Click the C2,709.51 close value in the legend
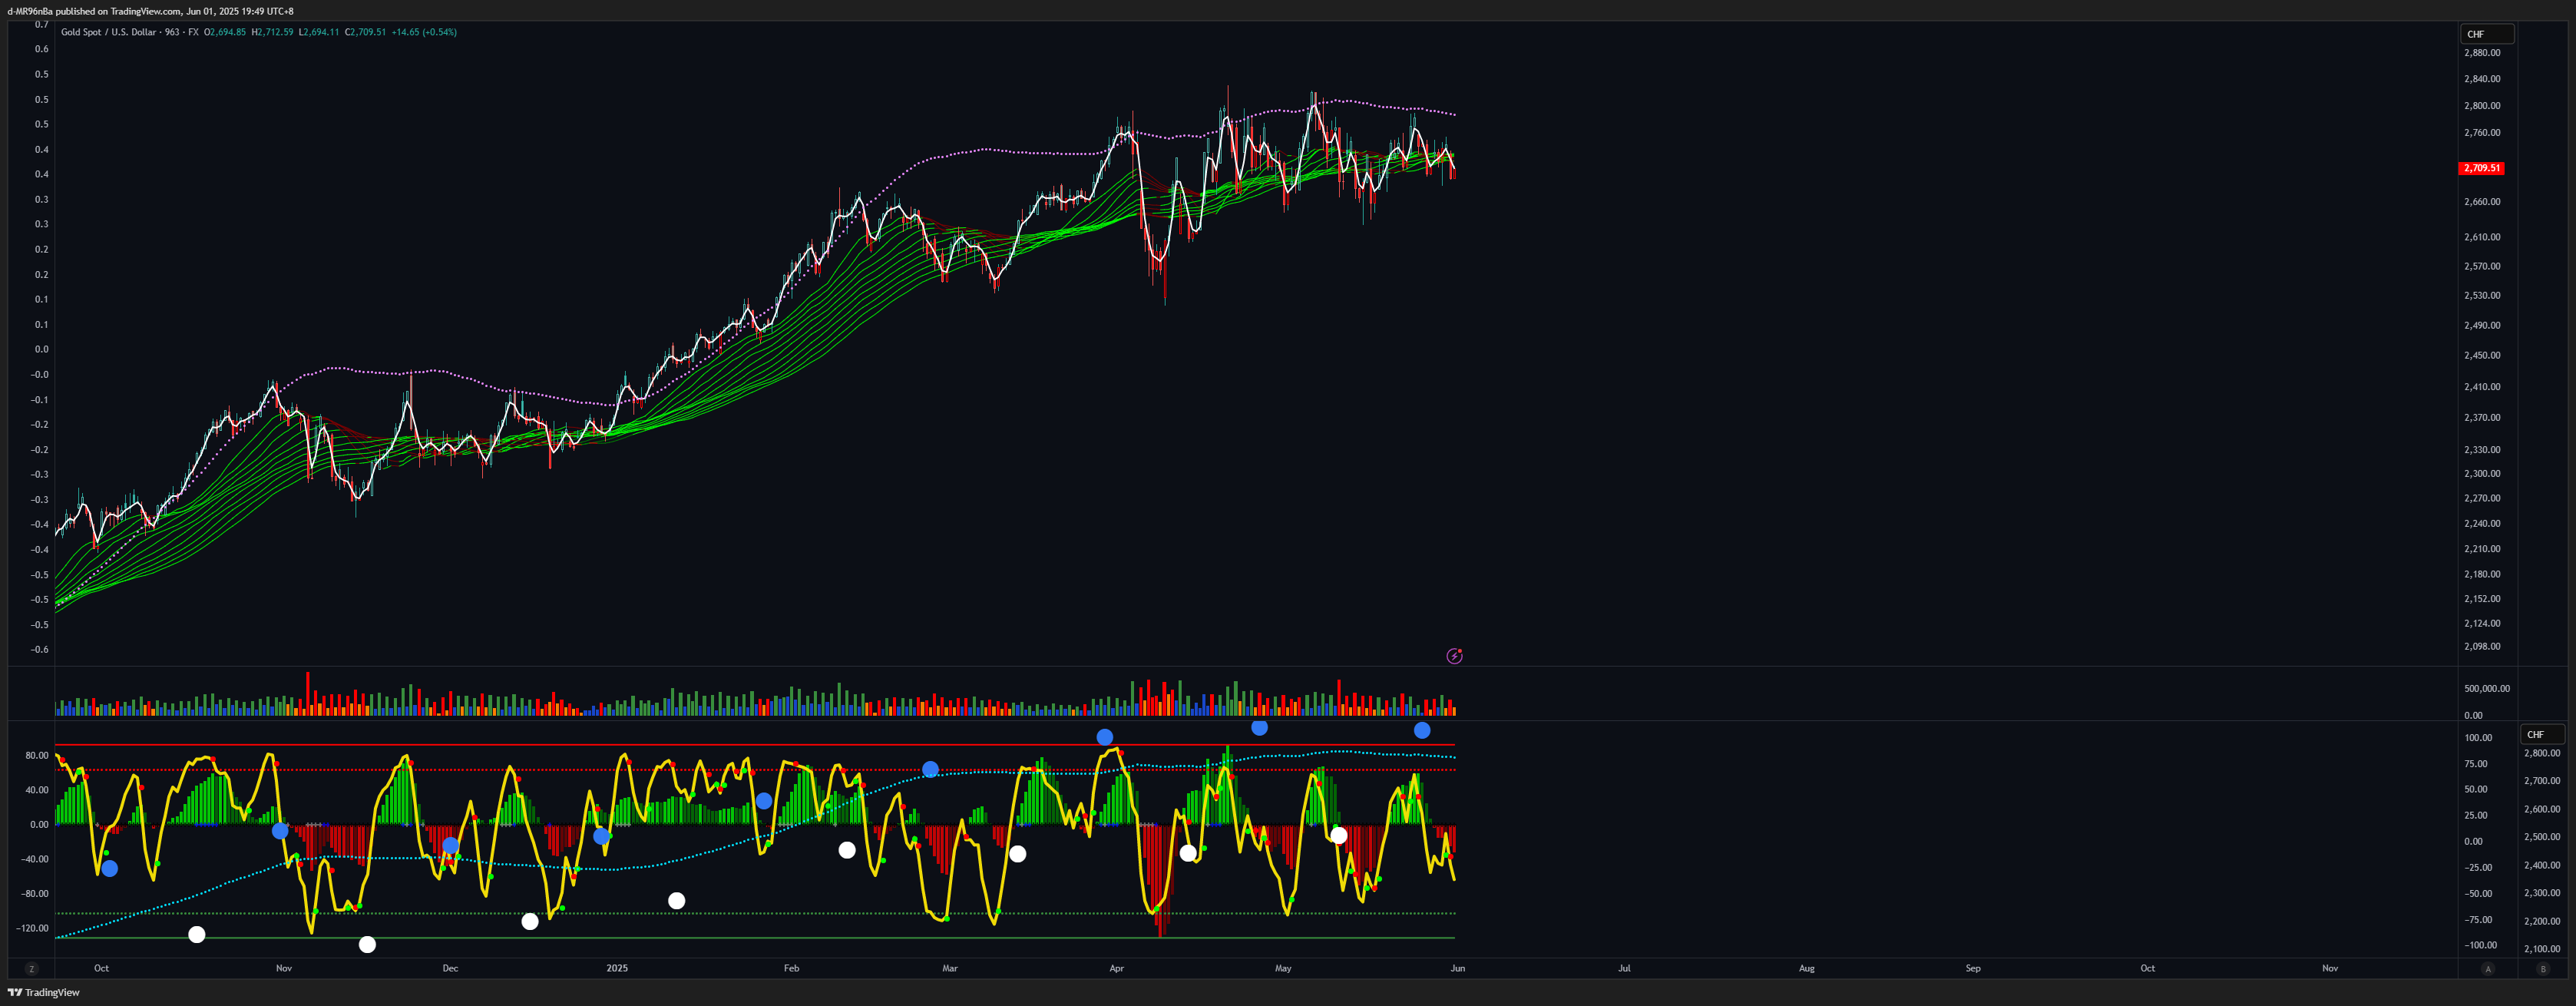Viewport: 2576px width, 1006px height. click(365, 32)
